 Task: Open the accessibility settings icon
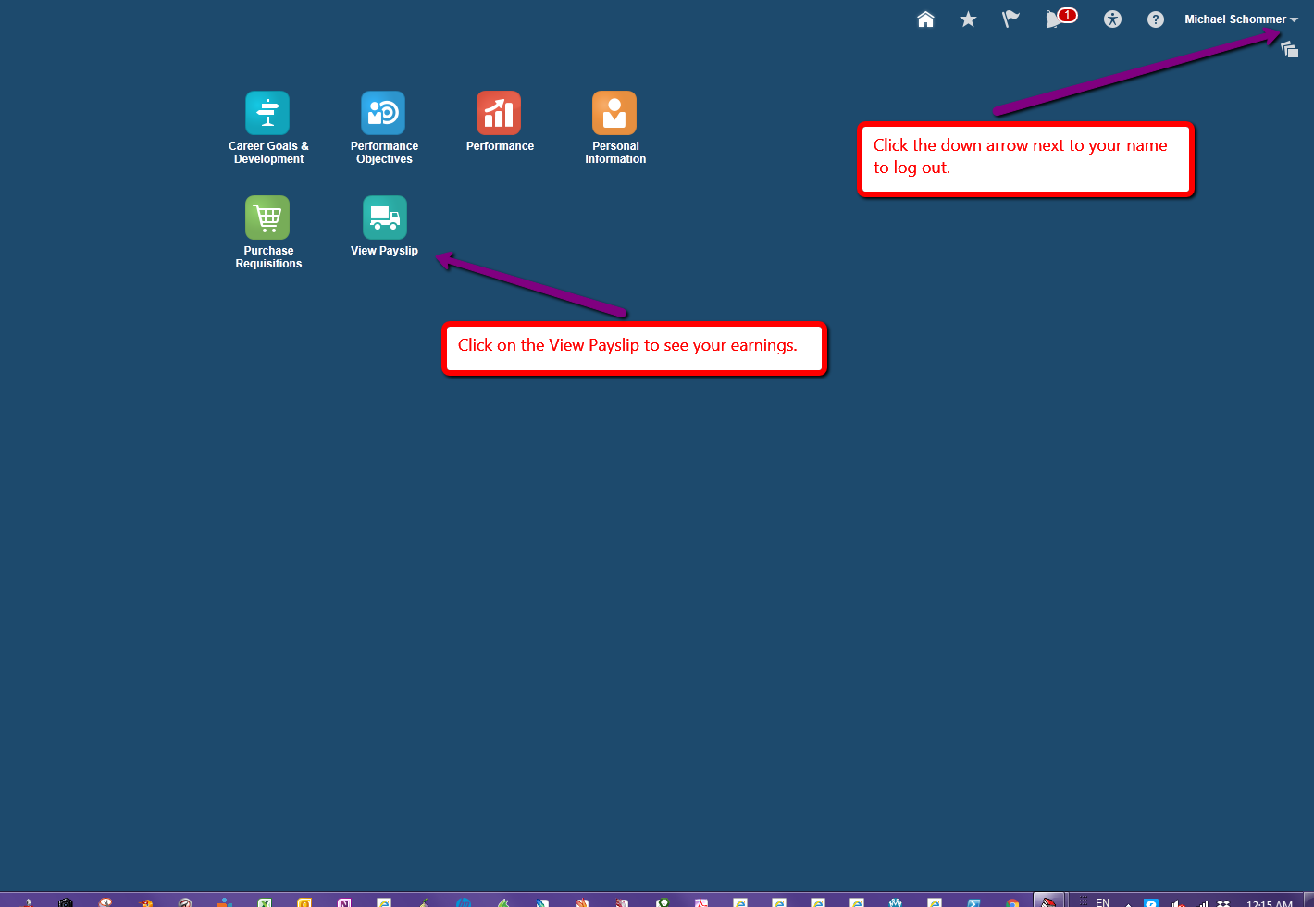1112,19
